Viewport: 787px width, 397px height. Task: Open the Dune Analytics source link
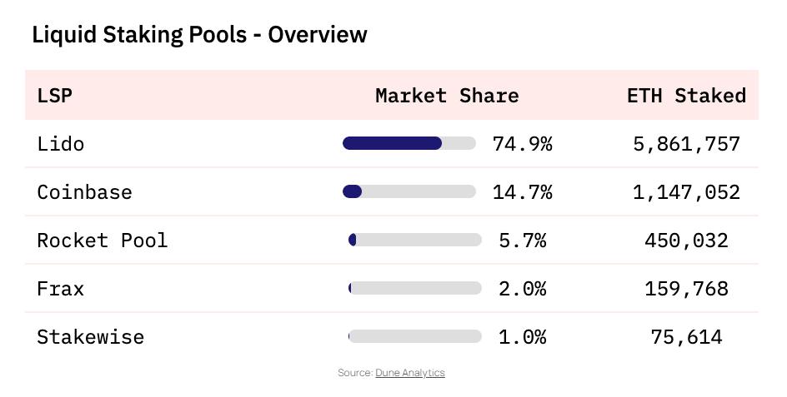410,373
